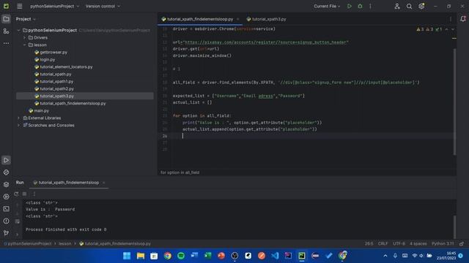Click UTF-8 encoding in status bar
Image resolution: width=469 pixels, height=263 pixels.
tap(399, 243)
